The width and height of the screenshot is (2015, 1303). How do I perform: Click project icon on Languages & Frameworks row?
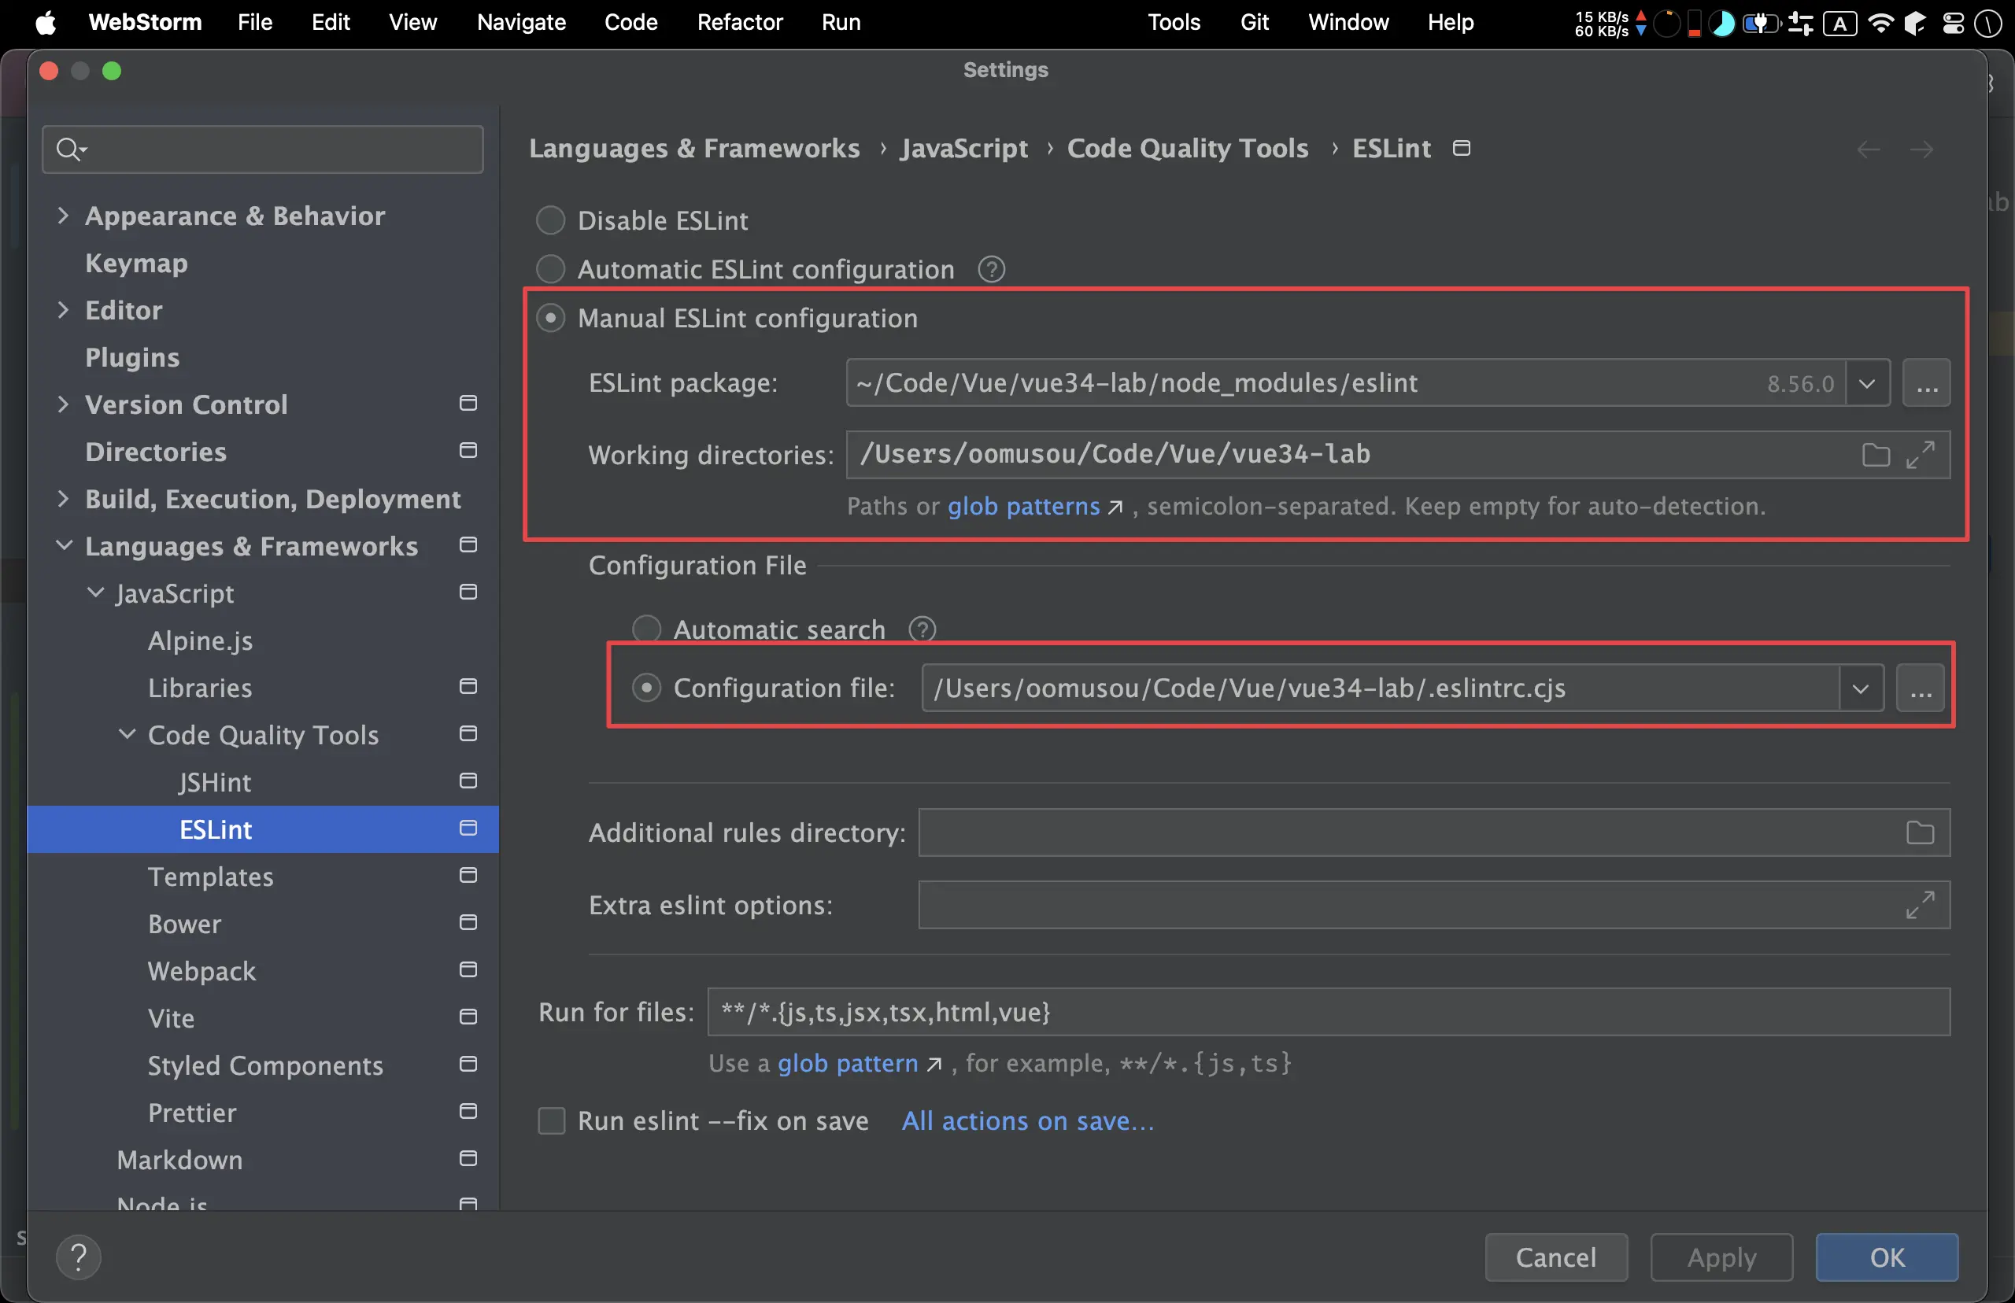468,546
